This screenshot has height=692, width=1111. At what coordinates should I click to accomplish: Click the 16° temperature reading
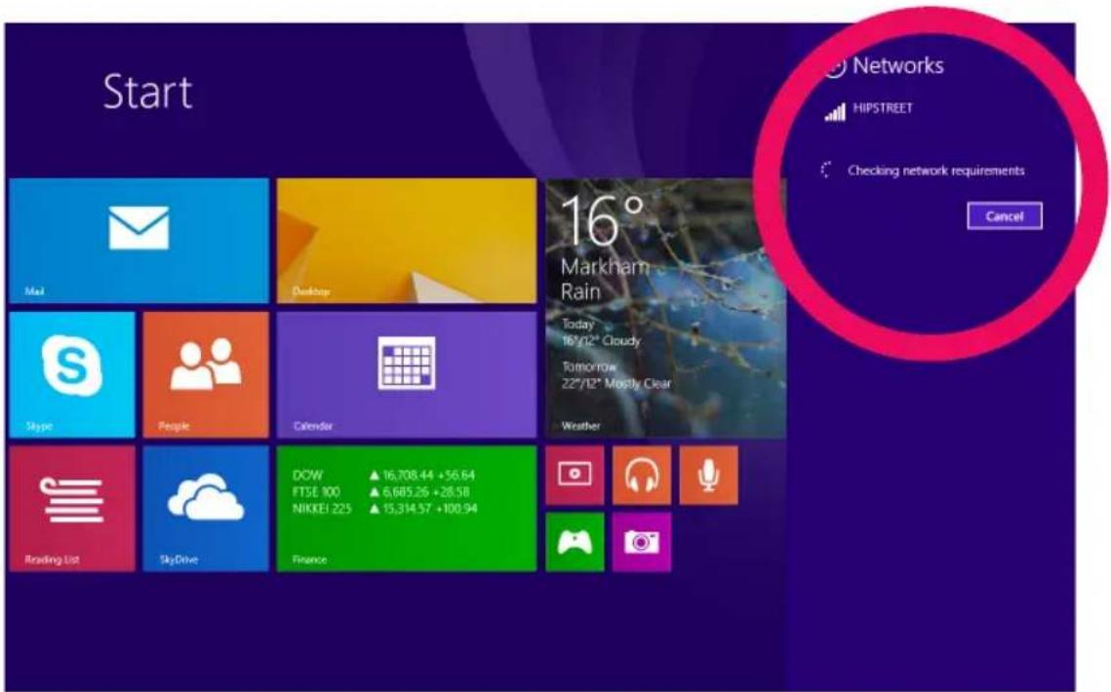point(602,221)
